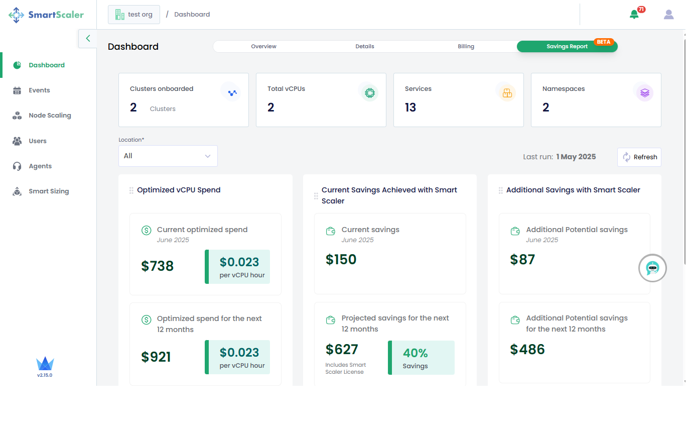Click the page vertical scrollbar
Image resolution: width=693 pixels, height=429 pixels.
(x=685, y=151)
